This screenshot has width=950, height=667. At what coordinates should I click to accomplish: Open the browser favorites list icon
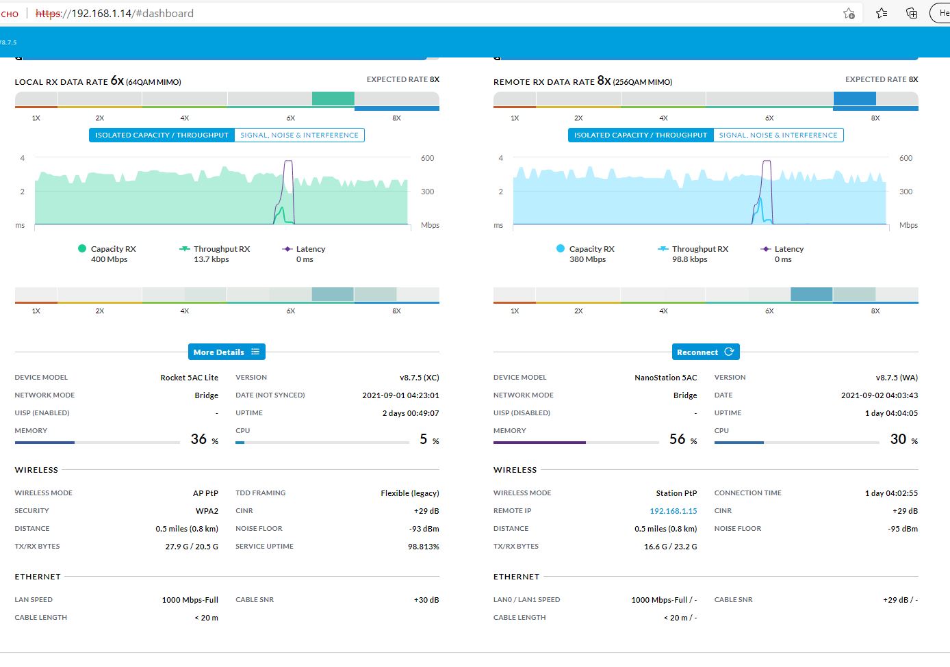882,13
